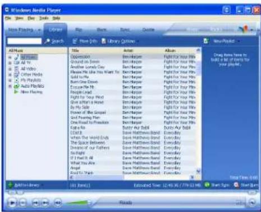Expand the Other Media tree node

10,74
